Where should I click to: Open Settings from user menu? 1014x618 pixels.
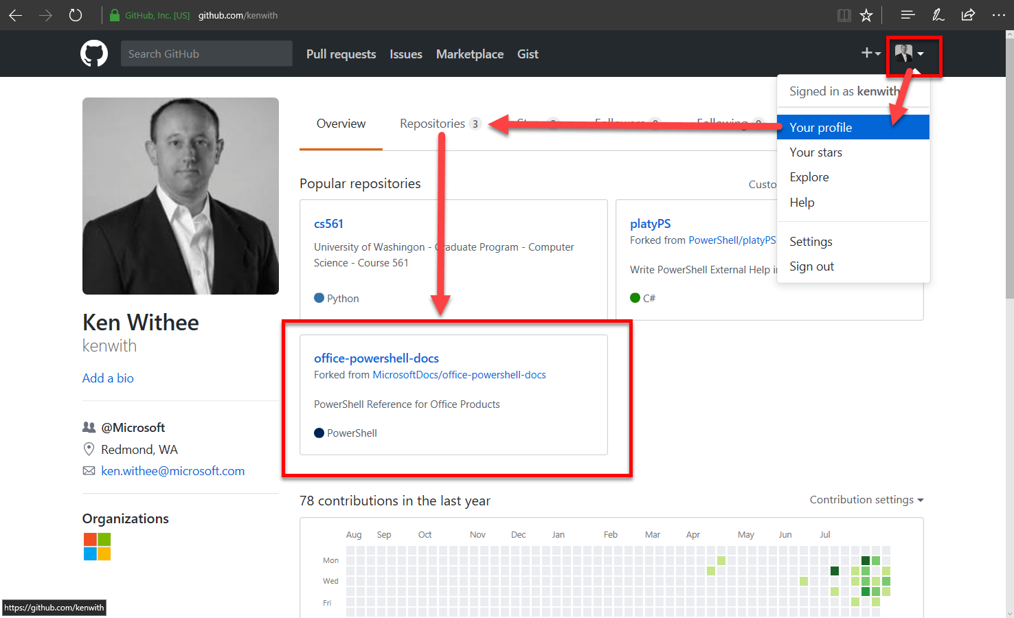pos(853,242)
